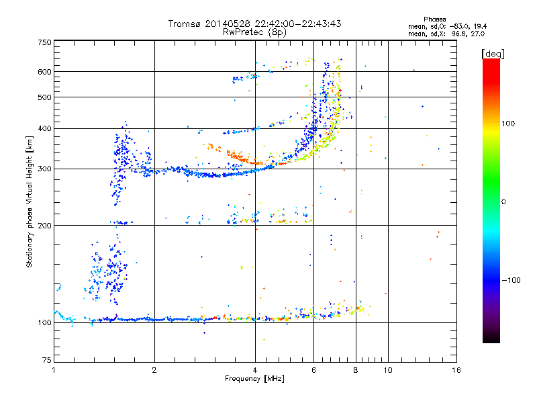Select the 'RwPretec (8p)' subtitle text
This screenshot has width=537, height=403.
click(x=254, y=32)
